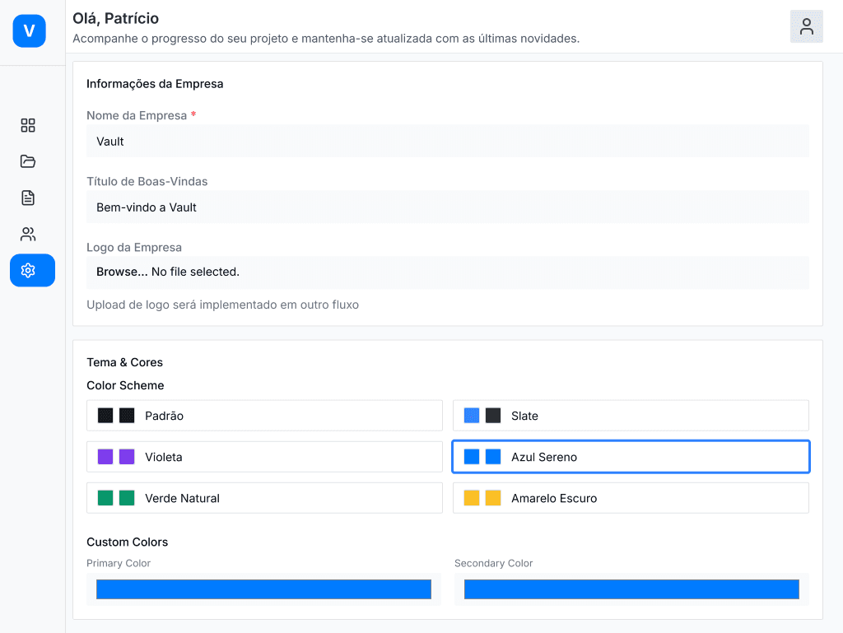Open the user profile avatar icon
The height and width of the screenshot is (633, 843).
coord(806,26)
